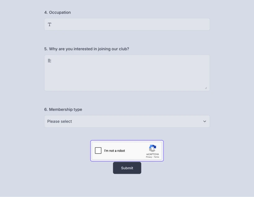Click the chevron on the Membership dropdown

coord(204,121)
